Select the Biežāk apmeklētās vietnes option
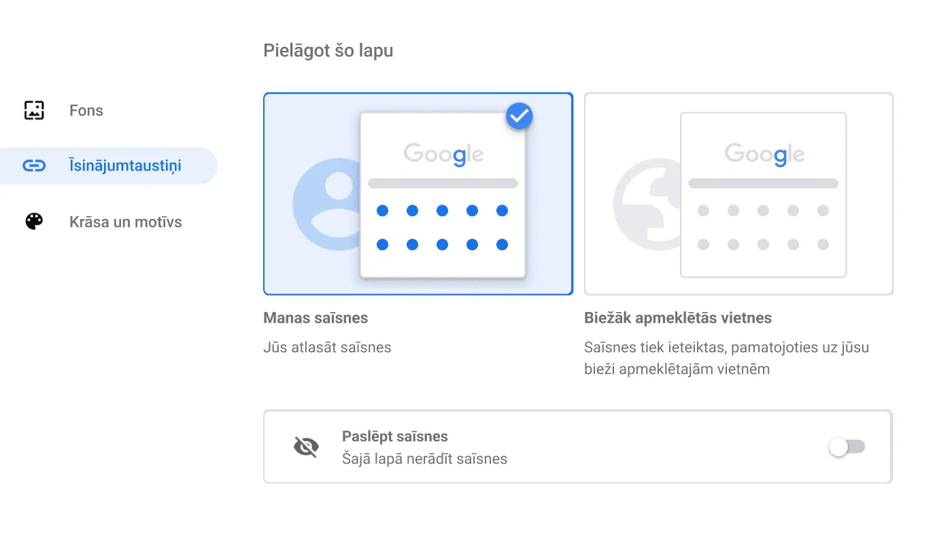Viewport: 952px width, 535px height. tap(738, 194)
